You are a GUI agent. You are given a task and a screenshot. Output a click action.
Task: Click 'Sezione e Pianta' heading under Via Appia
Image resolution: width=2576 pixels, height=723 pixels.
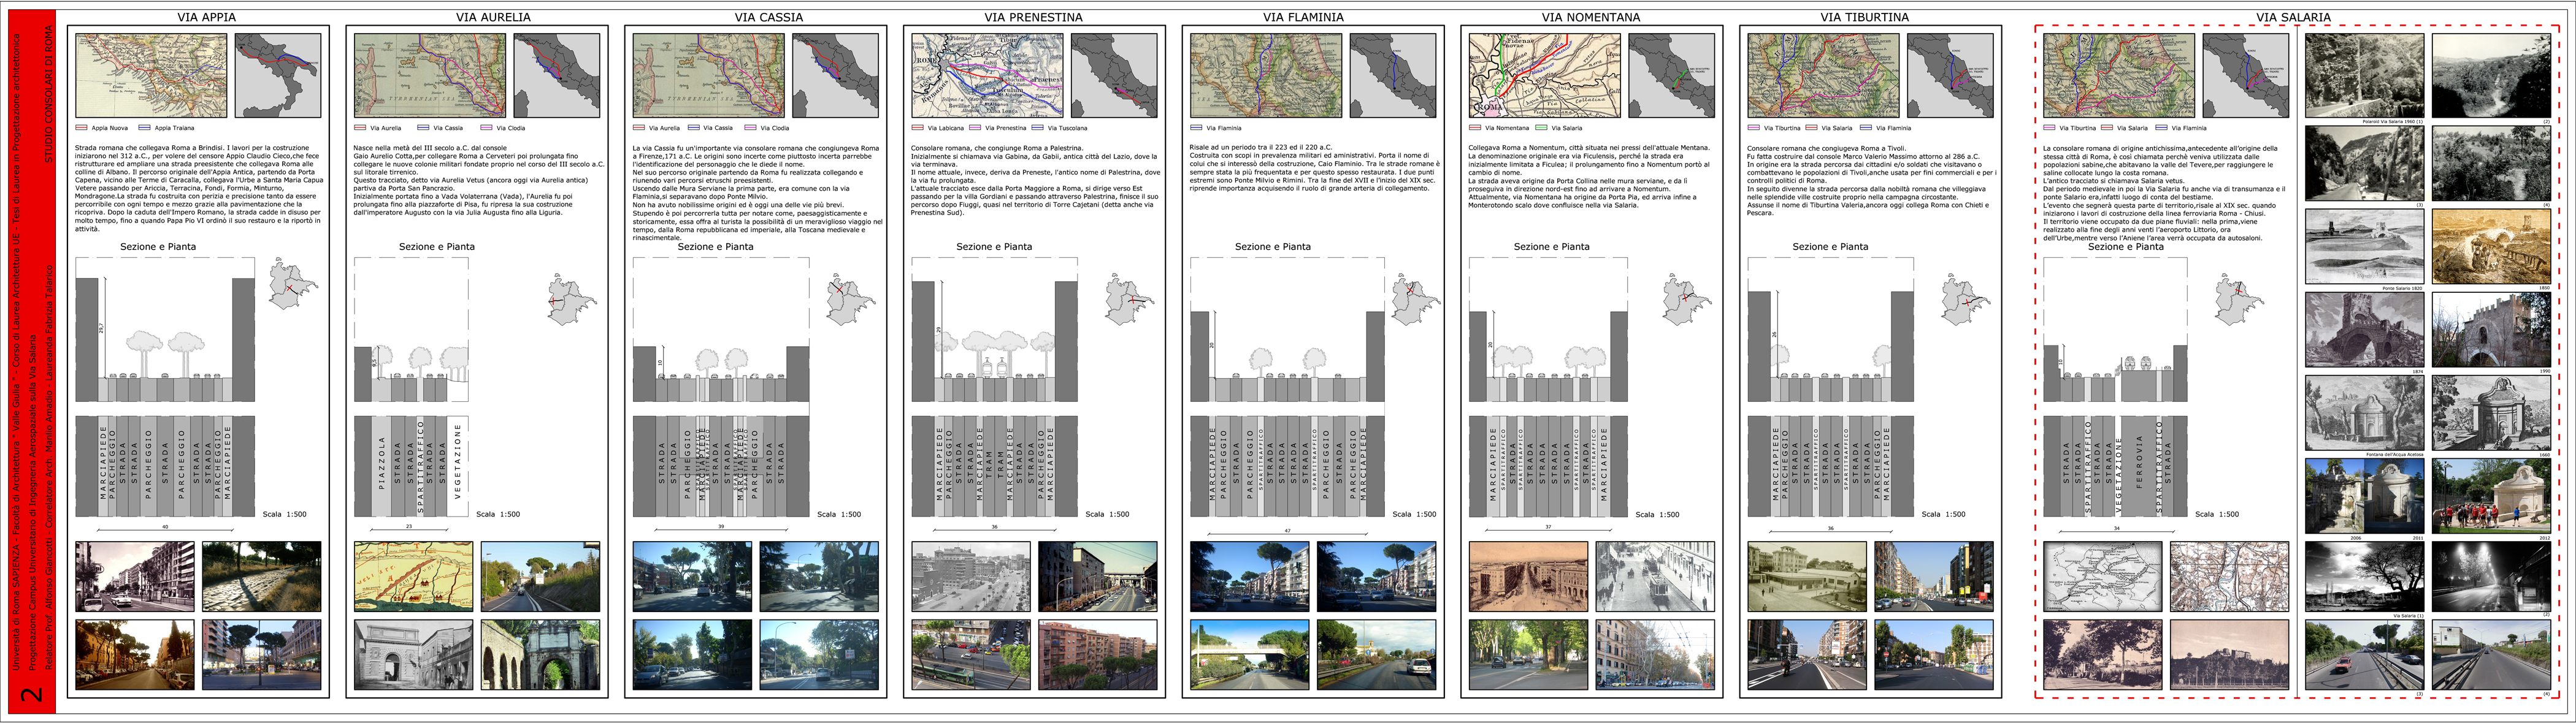coord(158,247)
